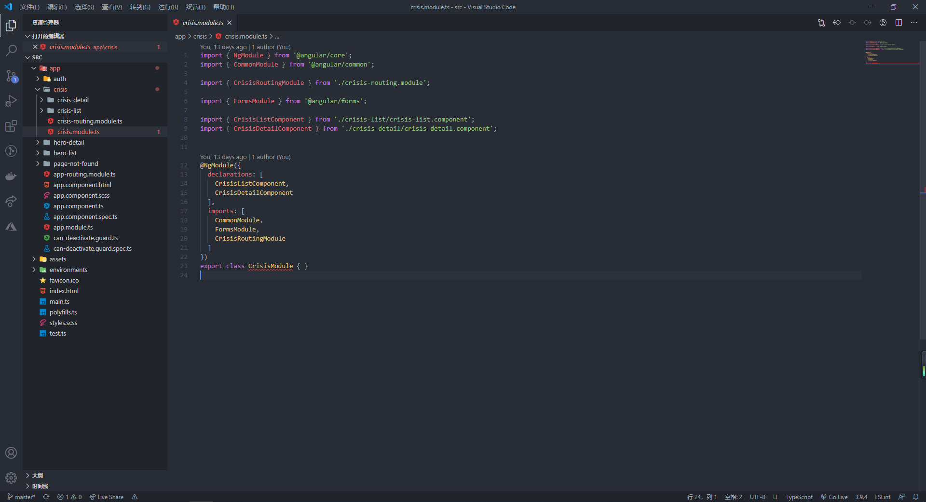Split the editor to the right

(x=899, y=23)
